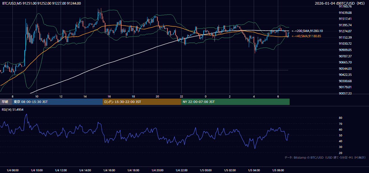Viewport: 369px width, 173px height.
Task: Click price axis value 90422.35
Action: point(345,75)
